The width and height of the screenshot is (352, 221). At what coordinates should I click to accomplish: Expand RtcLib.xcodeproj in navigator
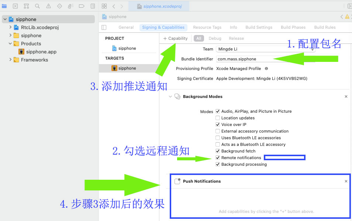coord(10,27)
